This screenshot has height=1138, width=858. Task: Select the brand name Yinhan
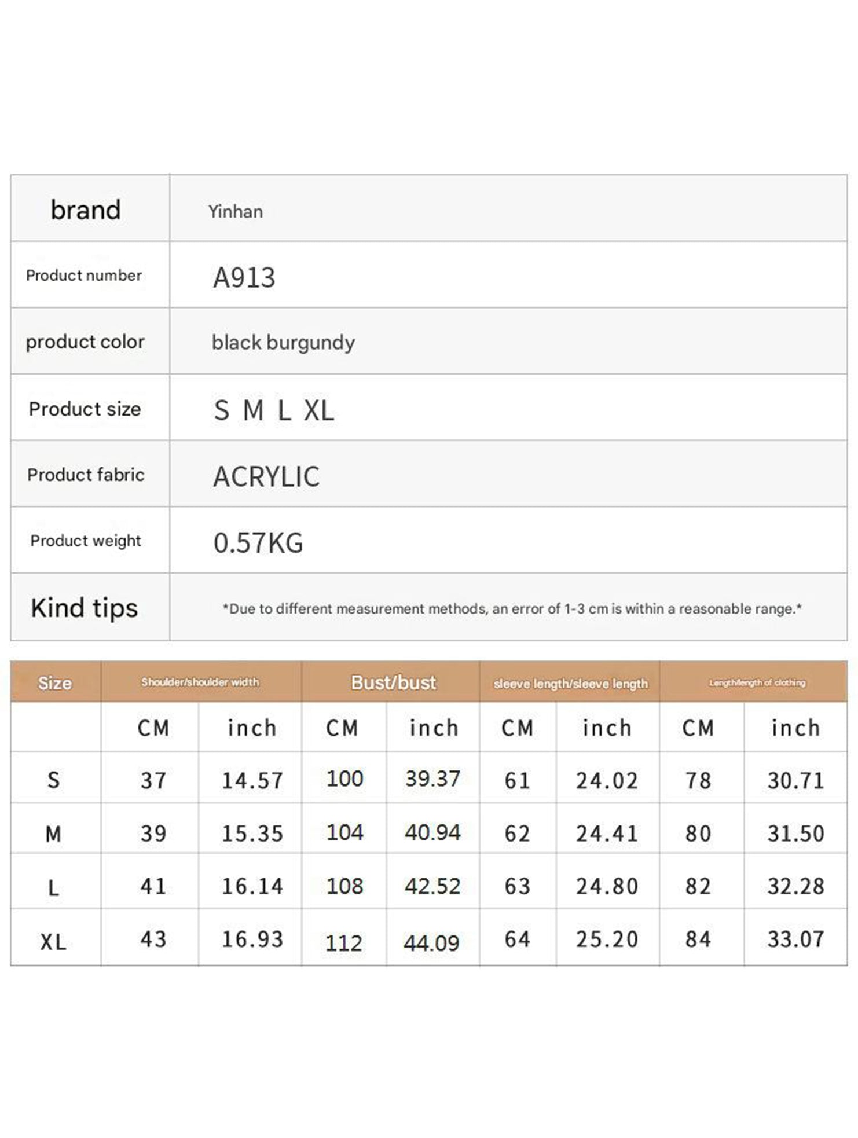(x=236, y=212)
